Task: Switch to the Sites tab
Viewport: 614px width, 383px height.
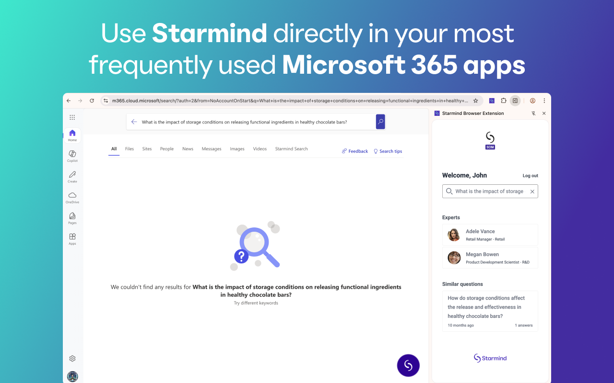Action: (147, 149)
